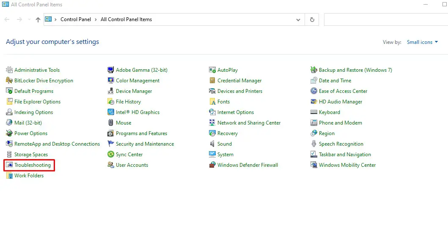Viewport: 448px width, 228px height.
Task: Select Control Panel in the breadcrumb path
Action: pos(76,19)
